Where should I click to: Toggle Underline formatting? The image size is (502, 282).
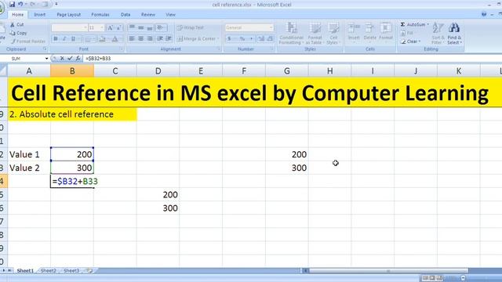click(x=73, y=38)
